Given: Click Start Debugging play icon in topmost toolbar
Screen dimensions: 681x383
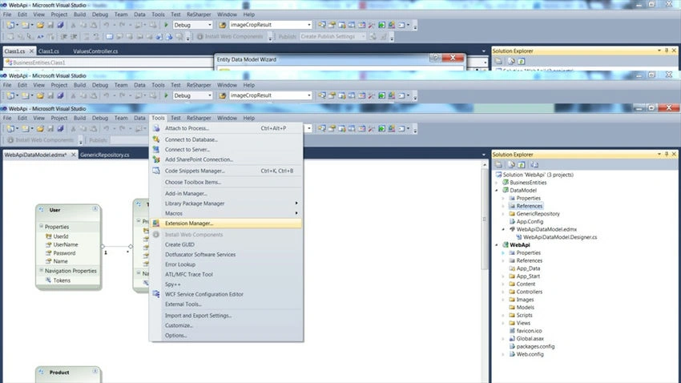Looking at the screenshot, I should pos(166,25).
